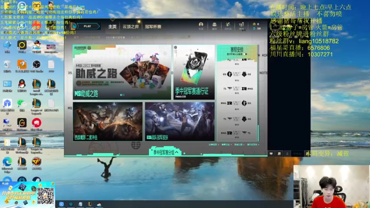Viewport: 370px width, 208px height.
Task: Select the 2022季中冠军赛 sub-tab
Action: pyautogui.click(x=115, y=37)
